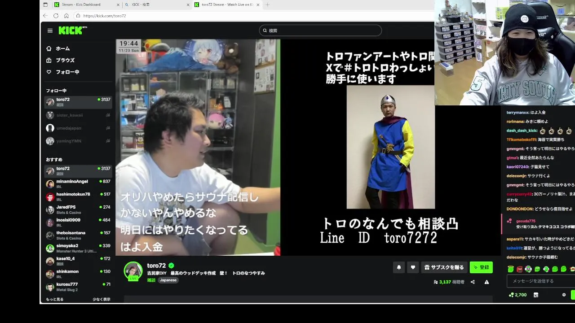The height and width of the screenshot is (323, 575).
Task: Click the search field at top center
Action: [320, 31]
